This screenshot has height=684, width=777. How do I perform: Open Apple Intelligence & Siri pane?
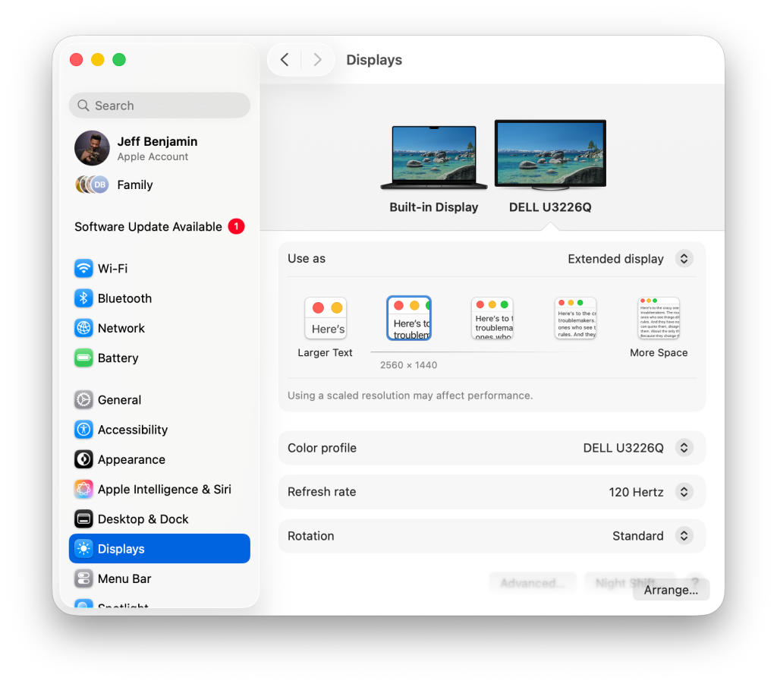159,489
